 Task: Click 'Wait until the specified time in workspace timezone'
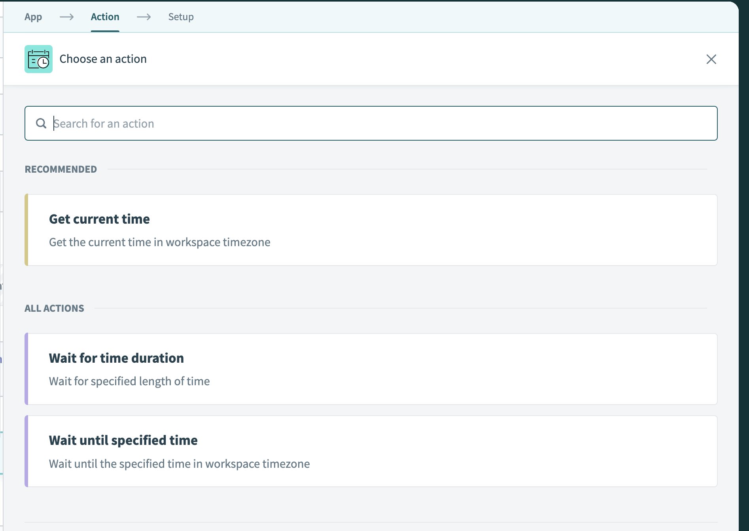179,464
